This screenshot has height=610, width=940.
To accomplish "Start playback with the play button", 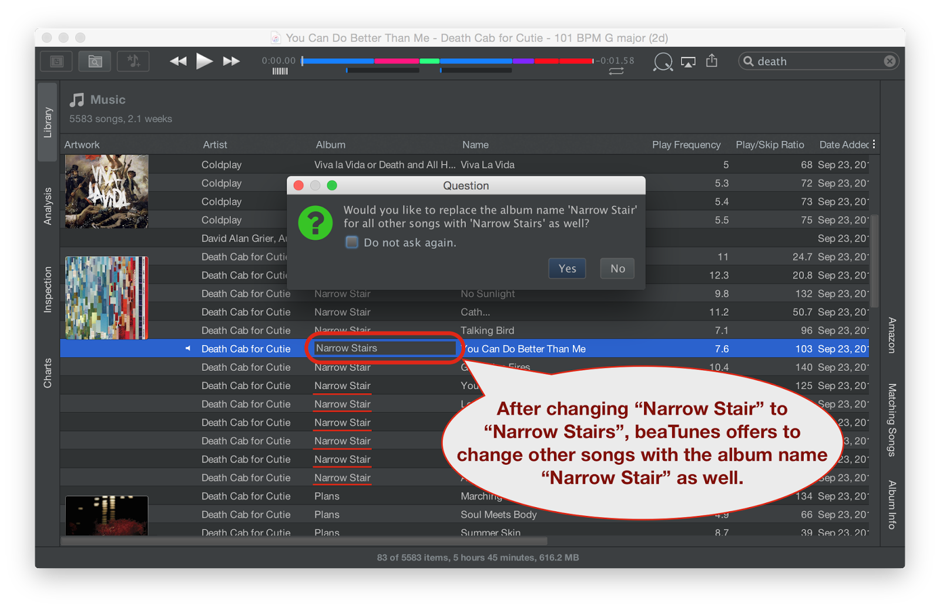I will tap(204, 61).
